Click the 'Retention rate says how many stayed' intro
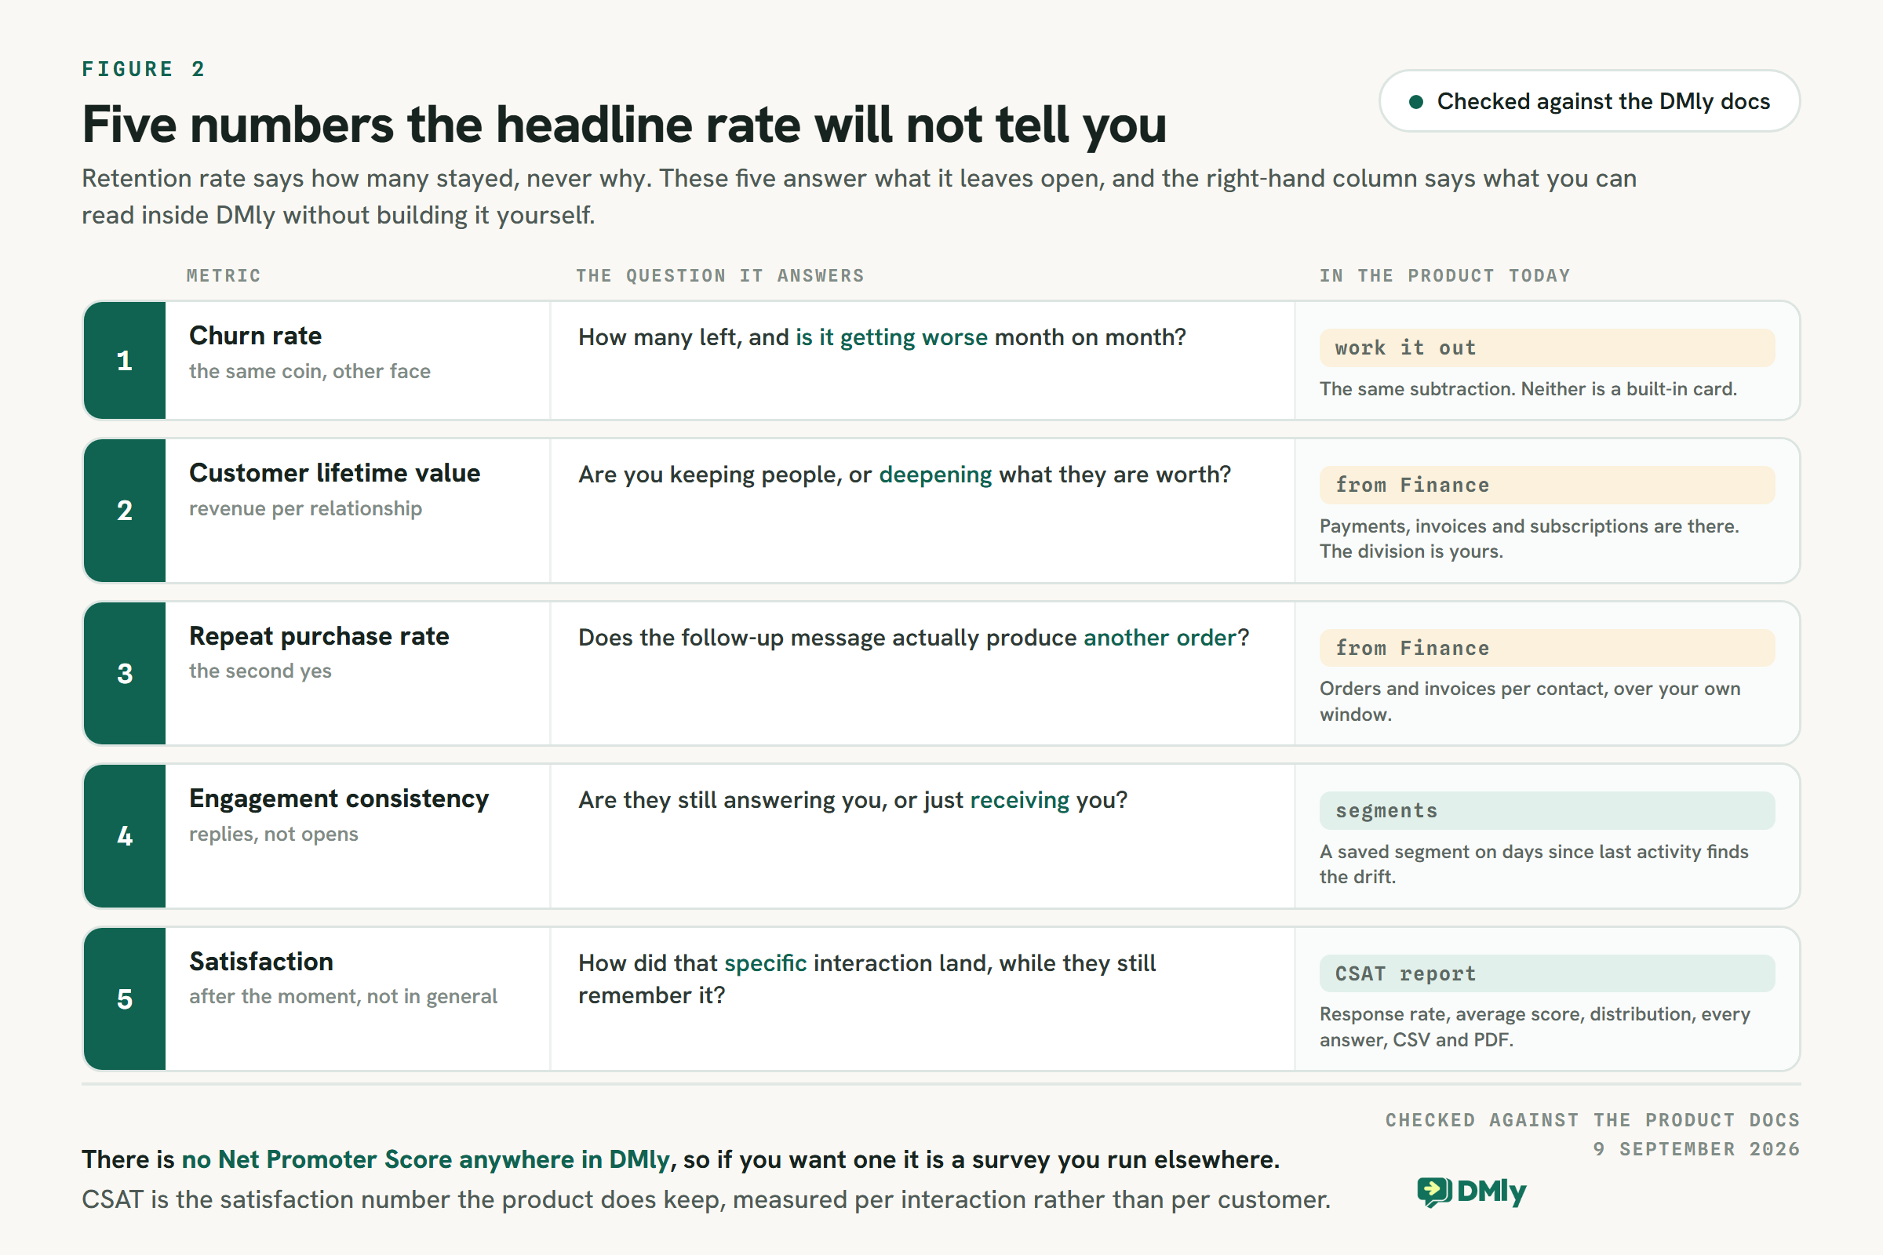This screenshot has width=1883, height=1255. pyautogui.click(x=859, y=197)
